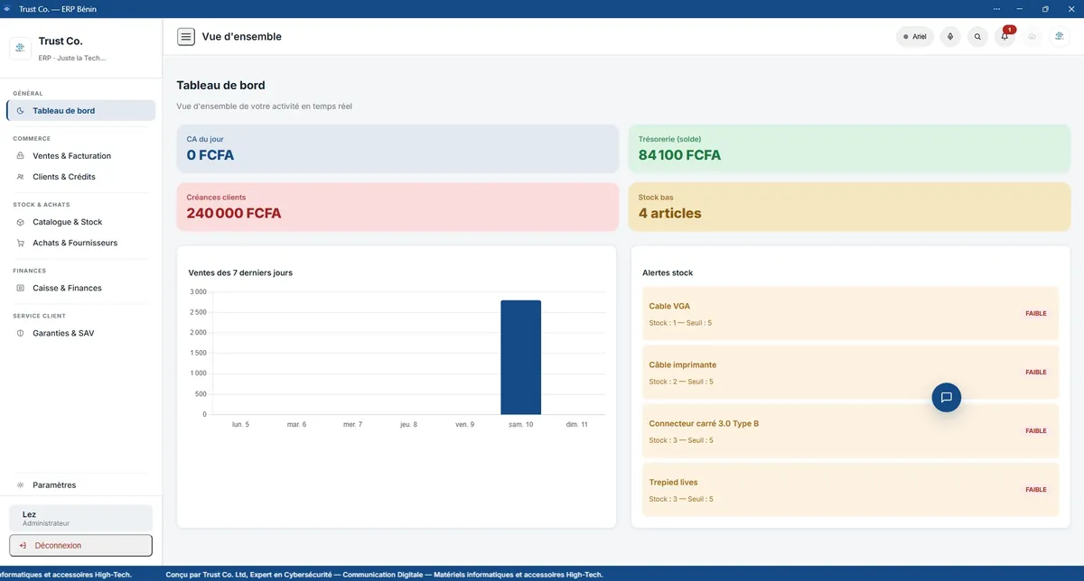Open Clients & Crédits section
1084x581 pixels.
pos(80,177)
